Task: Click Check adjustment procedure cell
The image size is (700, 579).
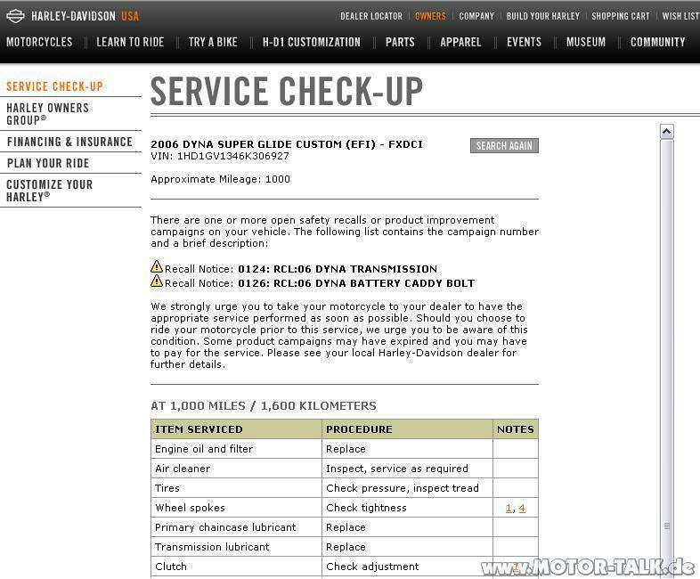Action: (407, 567)
